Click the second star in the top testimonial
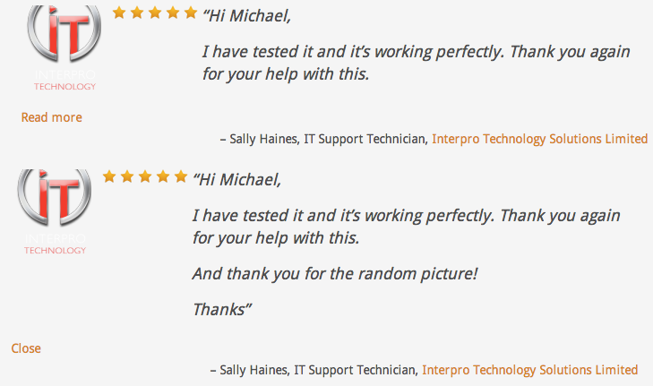This screenshot has height=386, width=653. coord(137,13)
